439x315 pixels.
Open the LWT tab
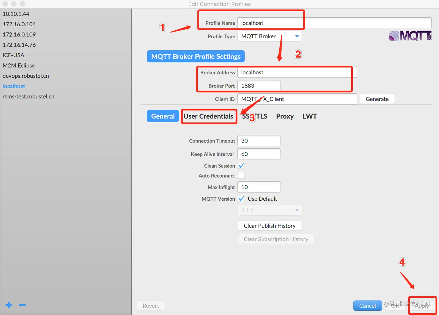click(x=310, y=116)
